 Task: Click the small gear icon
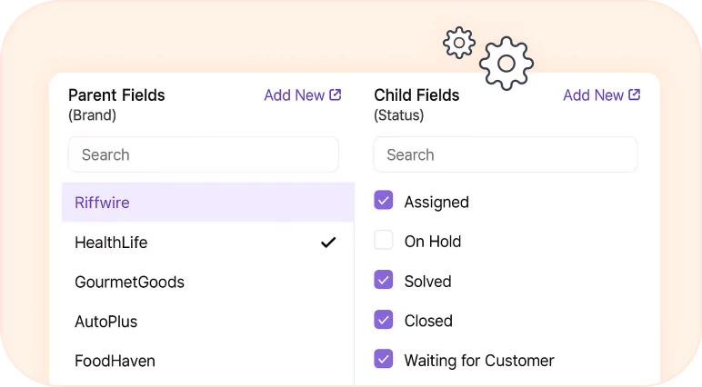pyautogui.click(x=459, y=43)
